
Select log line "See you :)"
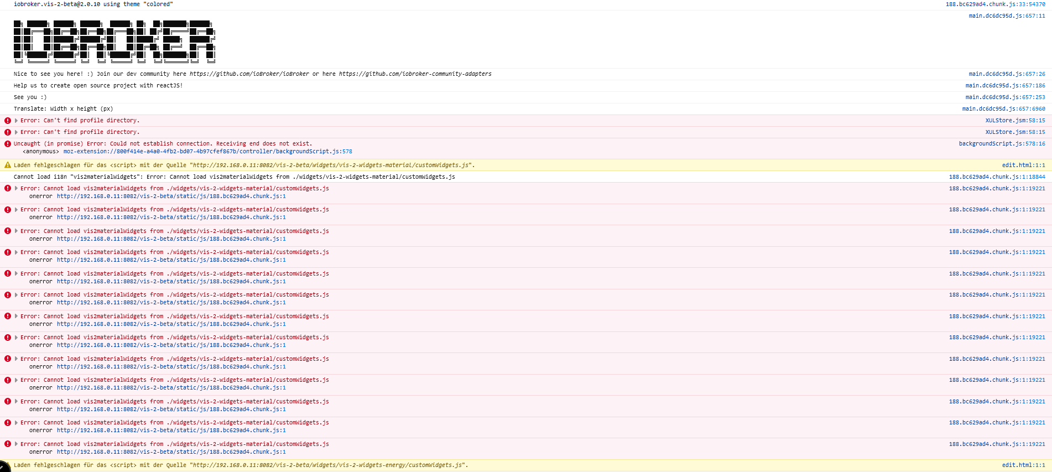pyautogui.click(x=30, y=97)
